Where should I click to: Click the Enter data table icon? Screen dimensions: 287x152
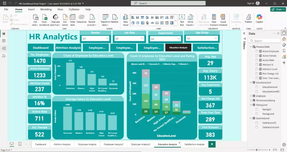pos(73,17)
